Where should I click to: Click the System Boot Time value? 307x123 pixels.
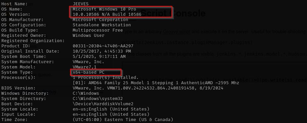99,57
